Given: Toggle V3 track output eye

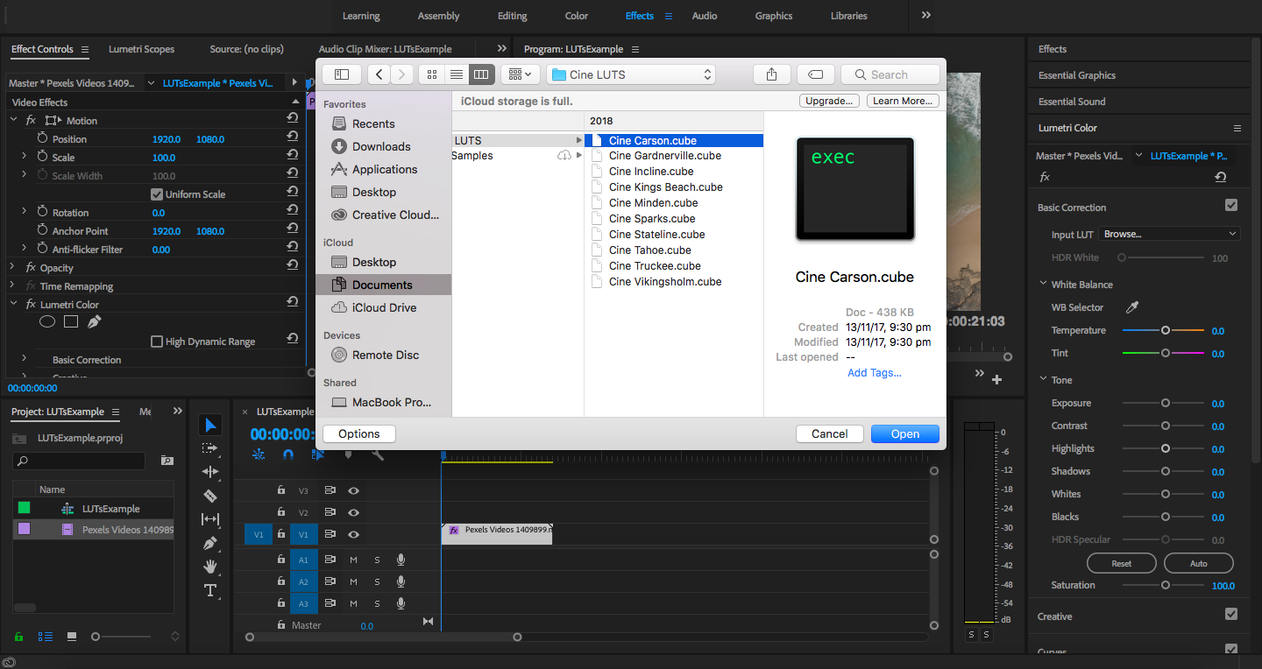Looking at the screenshot, I should [x=354, y=490].
